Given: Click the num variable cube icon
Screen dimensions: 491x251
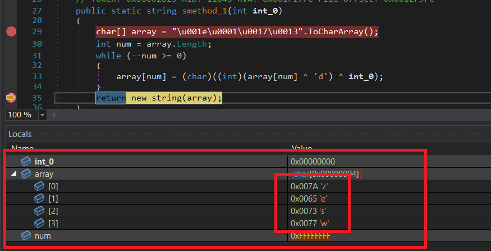Looking at the screenshot, I should click(x=26, y=236).
